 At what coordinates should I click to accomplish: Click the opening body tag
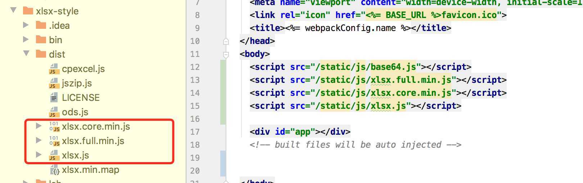(254, 54)
